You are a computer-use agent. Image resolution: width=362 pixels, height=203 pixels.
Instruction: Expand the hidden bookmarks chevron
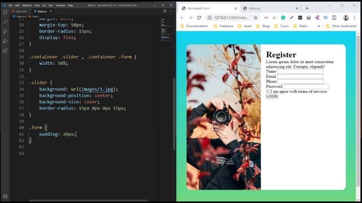pyautogui.click(x=319, y=26)
